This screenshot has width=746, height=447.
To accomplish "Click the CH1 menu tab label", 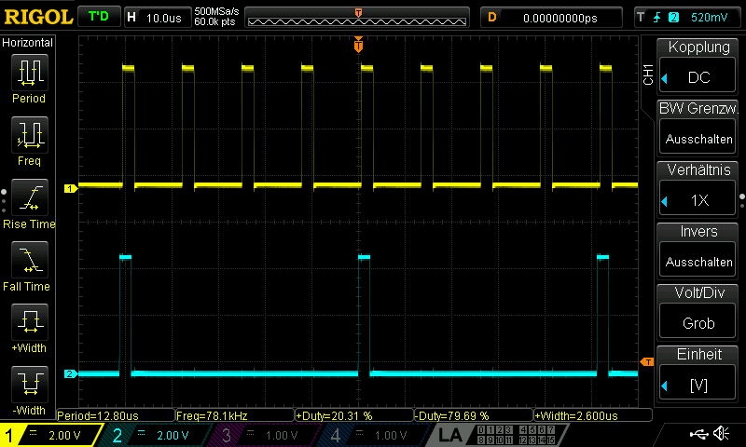I will tap(647, 74).
